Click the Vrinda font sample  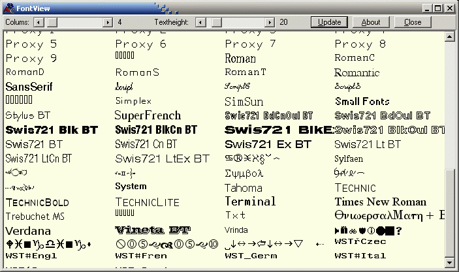coord(236,230)
